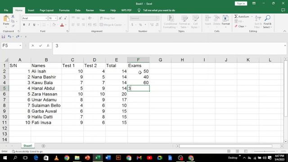Click column G header
Image resolution: width=288 pixels, height=162 pixels.
[x=160, y=60]
